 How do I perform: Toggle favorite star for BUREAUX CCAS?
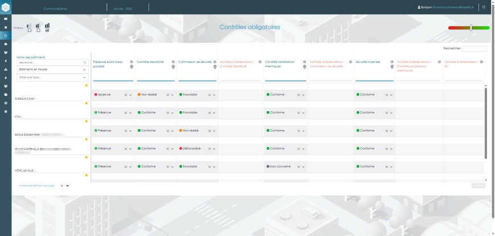[86, 85]
